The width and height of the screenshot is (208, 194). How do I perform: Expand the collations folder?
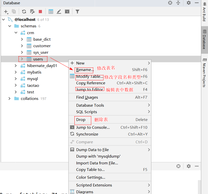[x=10, y=98]
